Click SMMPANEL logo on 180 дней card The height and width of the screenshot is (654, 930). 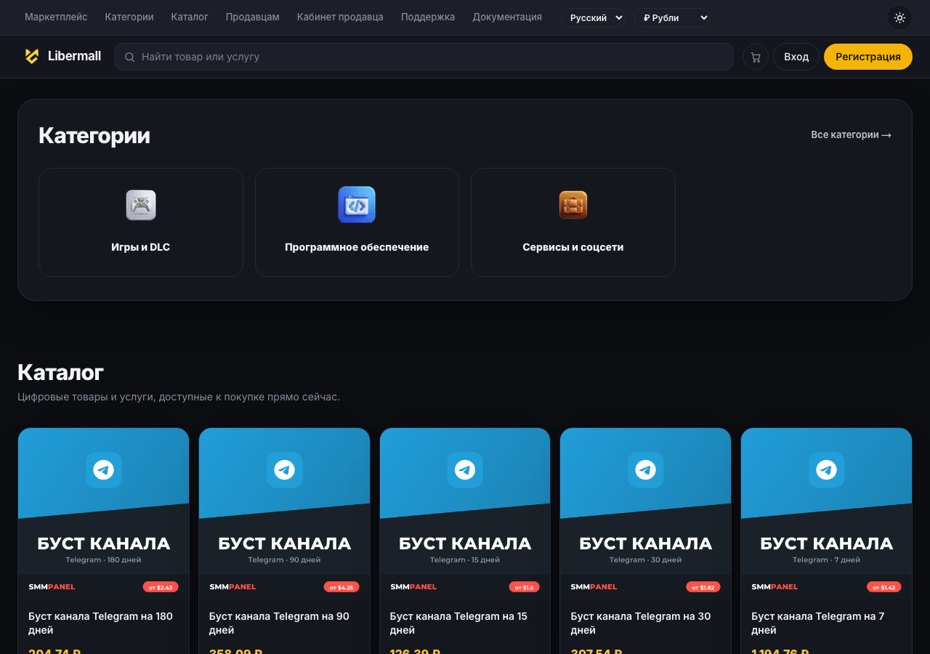coord(52,587)
